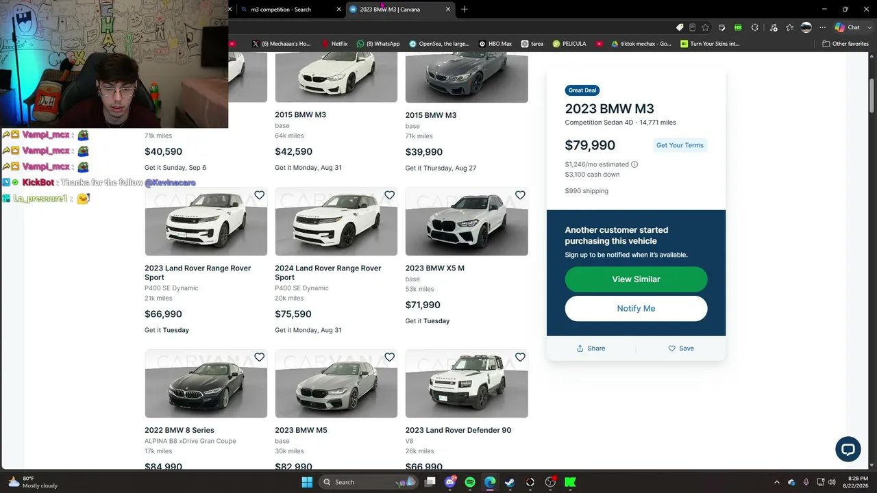
Task: Enter immersive reader view
Action: [x=692, y=27]
